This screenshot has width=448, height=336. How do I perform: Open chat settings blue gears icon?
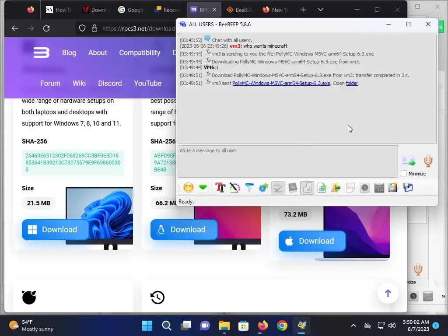point(263,188)
